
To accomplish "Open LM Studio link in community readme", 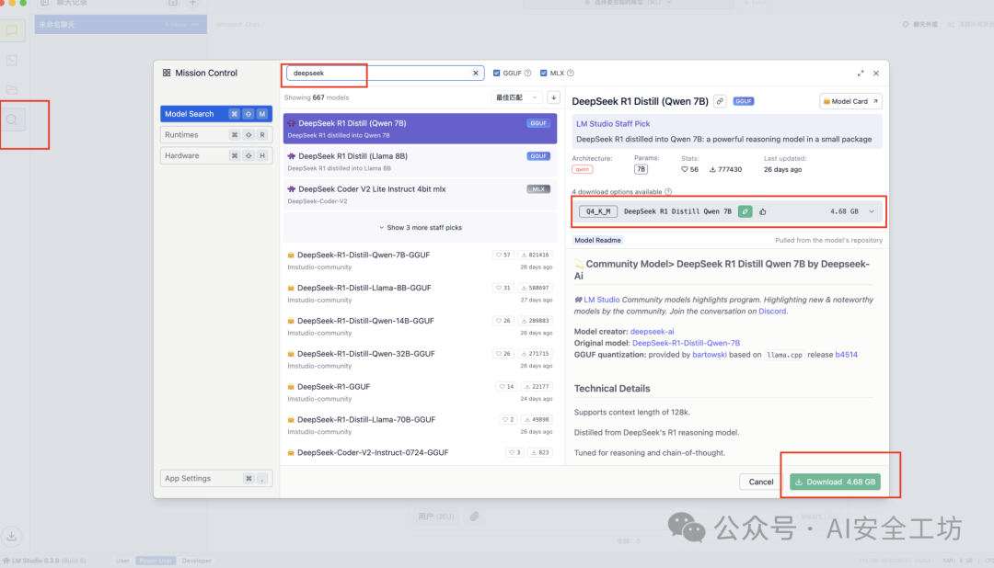I will coord(602,300).
